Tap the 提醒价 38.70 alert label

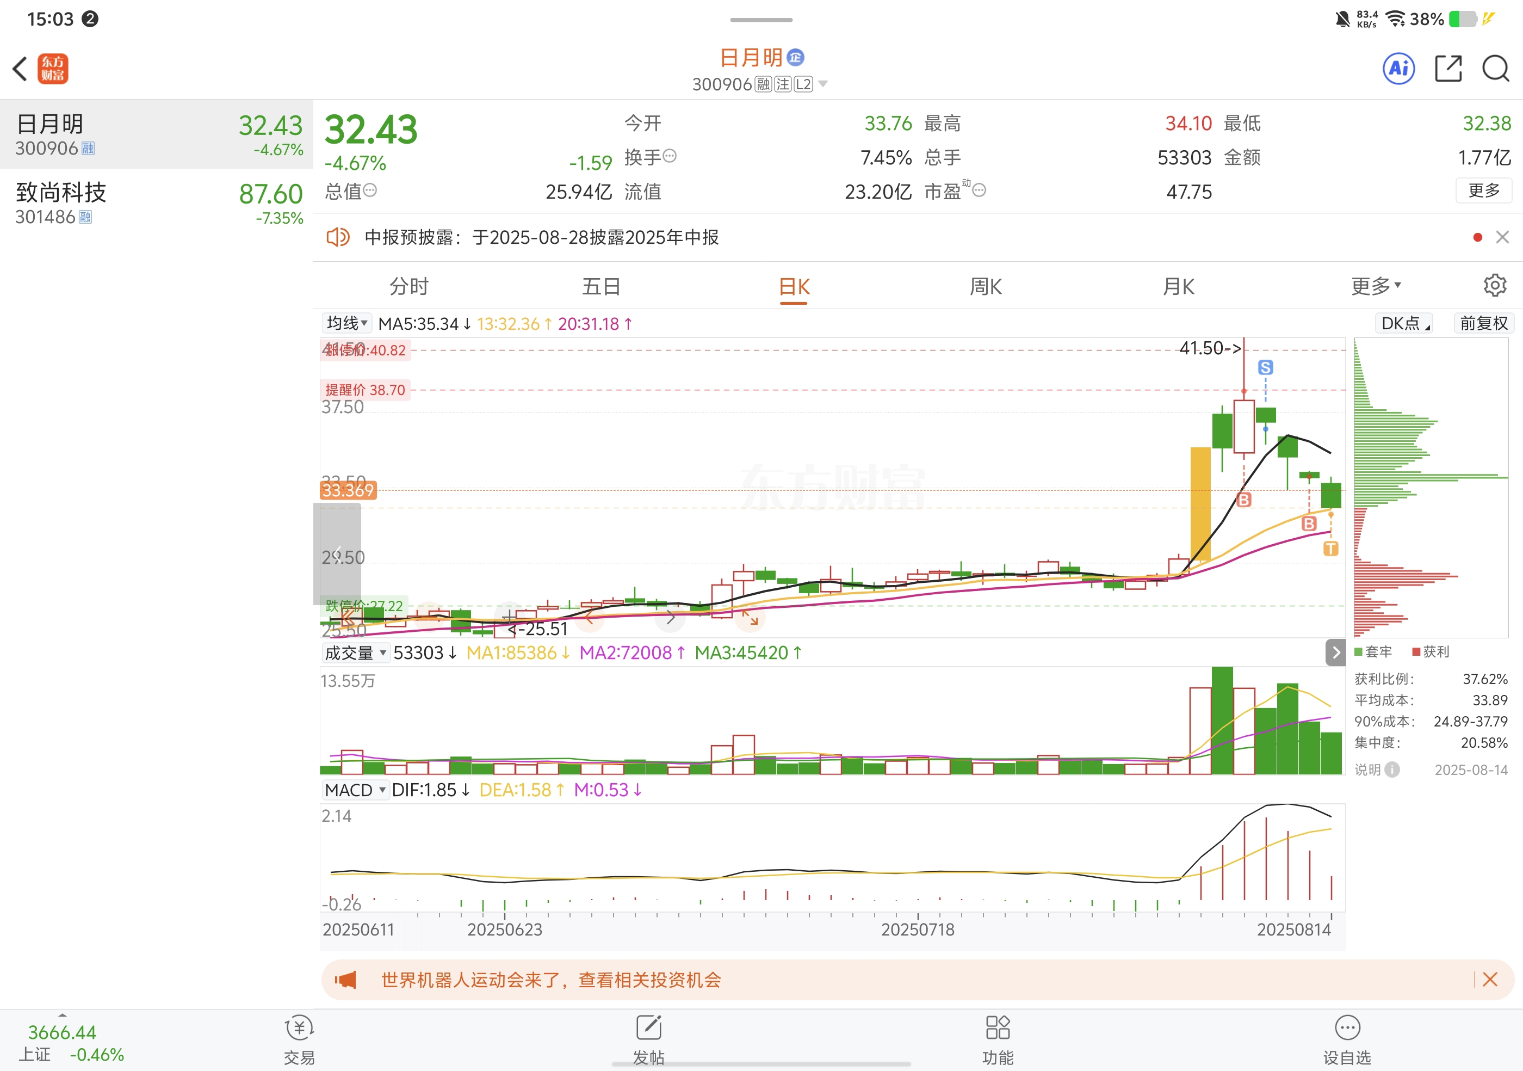pos(365,390)
